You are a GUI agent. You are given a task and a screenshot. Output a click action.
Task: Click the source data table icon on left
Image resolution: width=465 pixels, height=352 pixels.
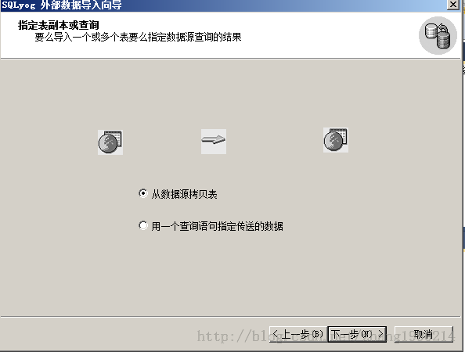(110, 142)
